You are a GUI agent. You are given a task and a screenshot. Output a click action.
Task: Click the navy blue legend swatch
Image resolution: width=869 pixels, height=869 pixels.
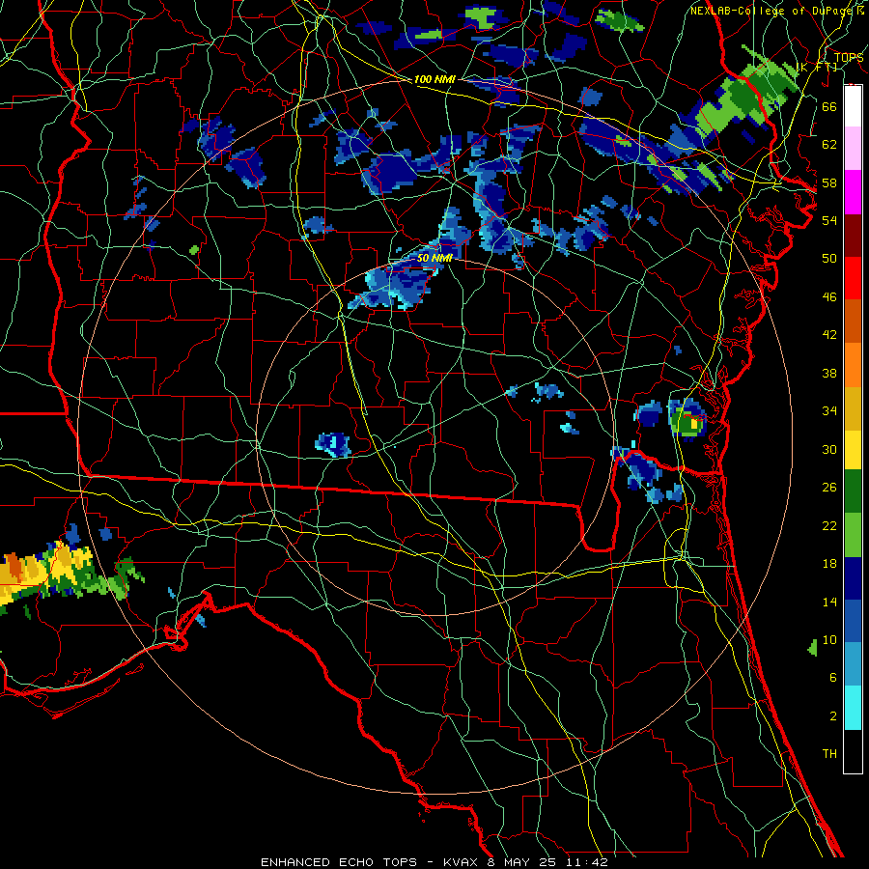(x=853, y=578)
